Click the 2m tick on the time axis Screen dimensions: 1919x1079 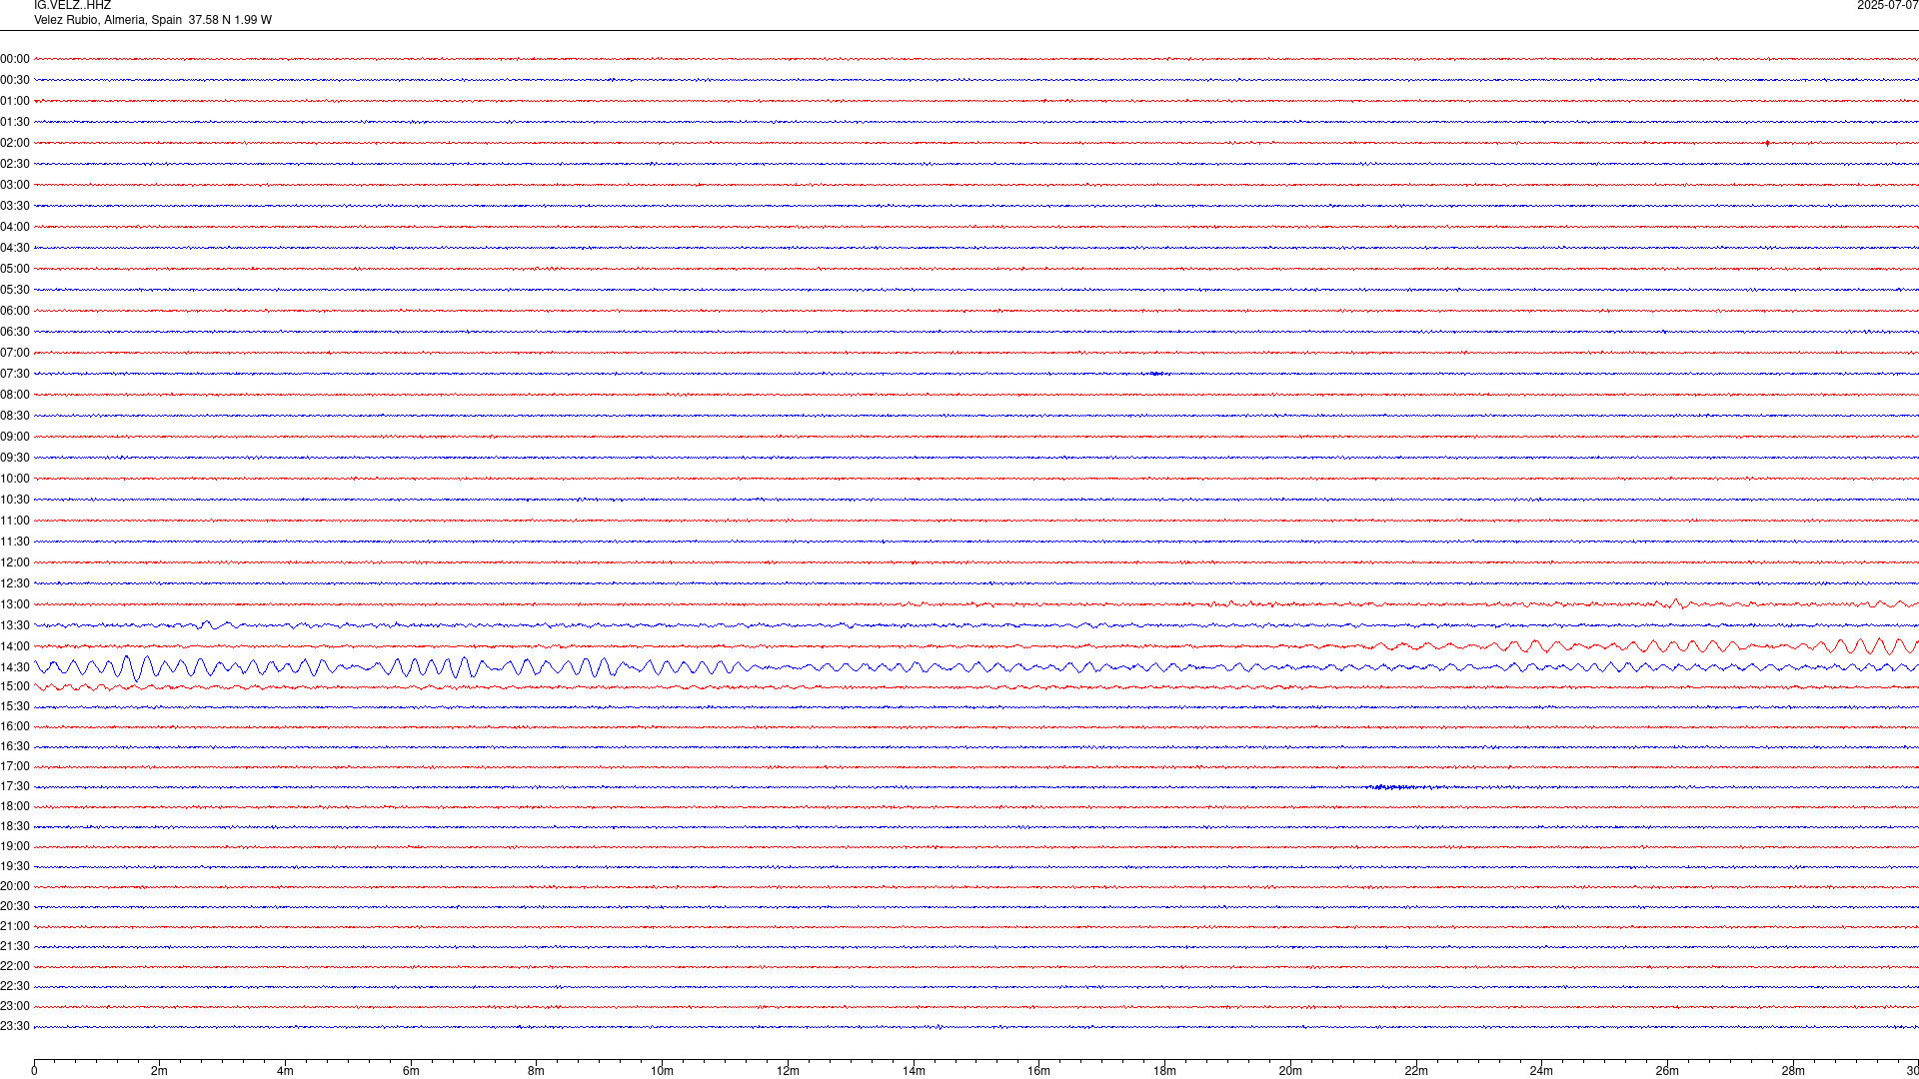160,1071
